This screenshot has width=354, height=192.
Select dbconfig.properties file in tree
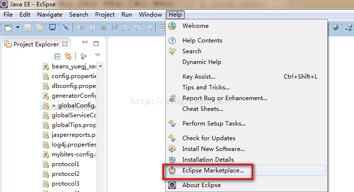coord(70,86)
